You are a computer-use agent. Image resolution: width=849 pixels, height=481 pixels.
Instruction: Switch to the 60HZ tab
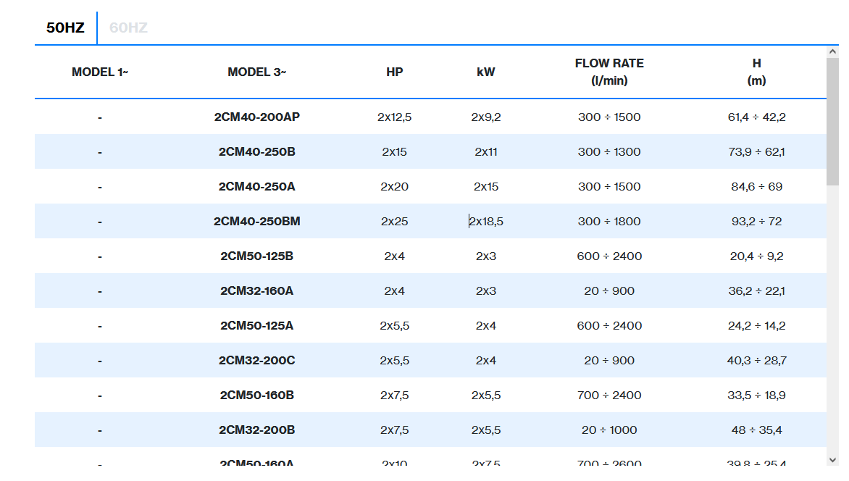tap(128, 28)
